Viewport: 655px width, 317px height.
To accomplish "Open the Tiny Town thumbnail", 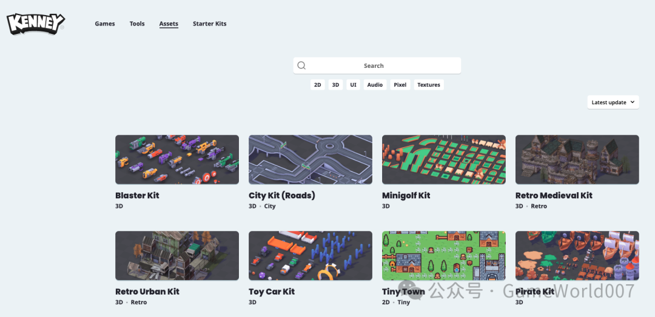I will point(444,256).
